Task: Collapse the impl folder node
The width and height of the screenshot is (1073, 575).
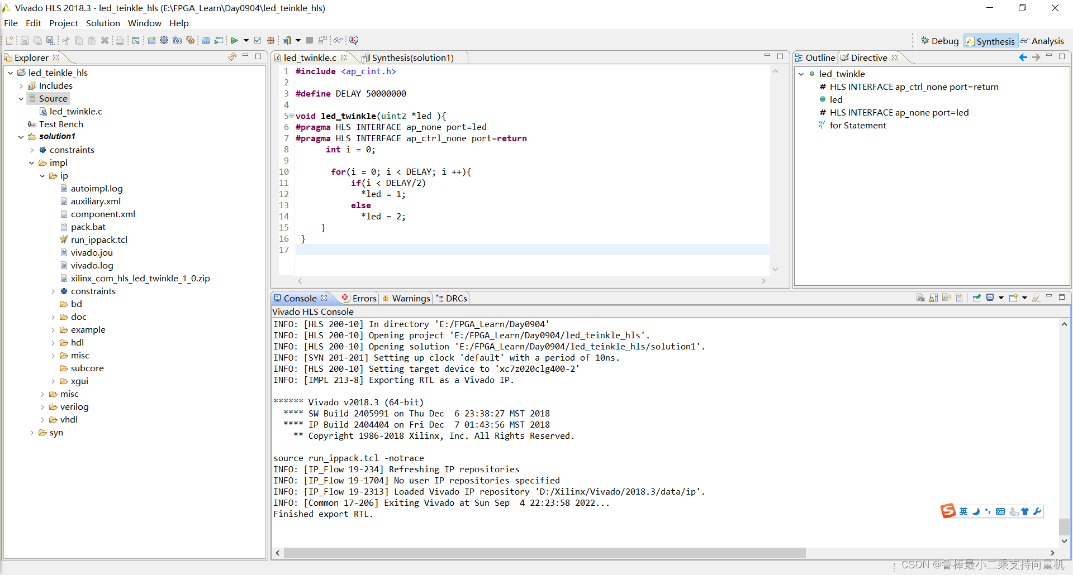Action: pyautogui.click(x=32, y=163)
